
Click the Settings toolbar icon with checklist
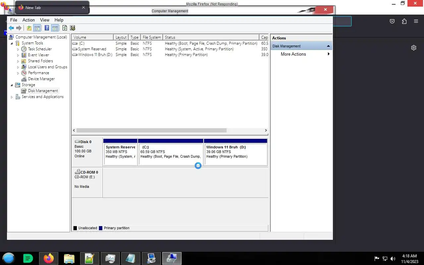tap(73, 28)
